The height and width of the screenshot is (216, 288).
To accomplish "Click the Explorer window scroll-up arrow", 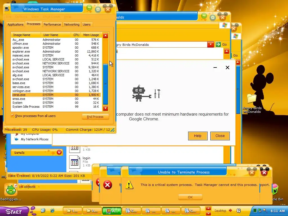I will (226, 51).
